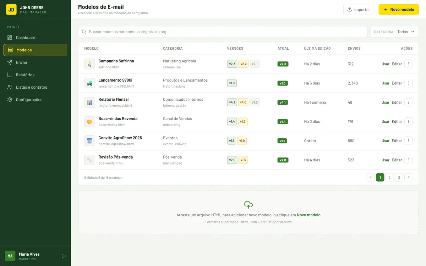
Task: Open more options for Revisão Pós-venda
Action: tap(409, 160)
